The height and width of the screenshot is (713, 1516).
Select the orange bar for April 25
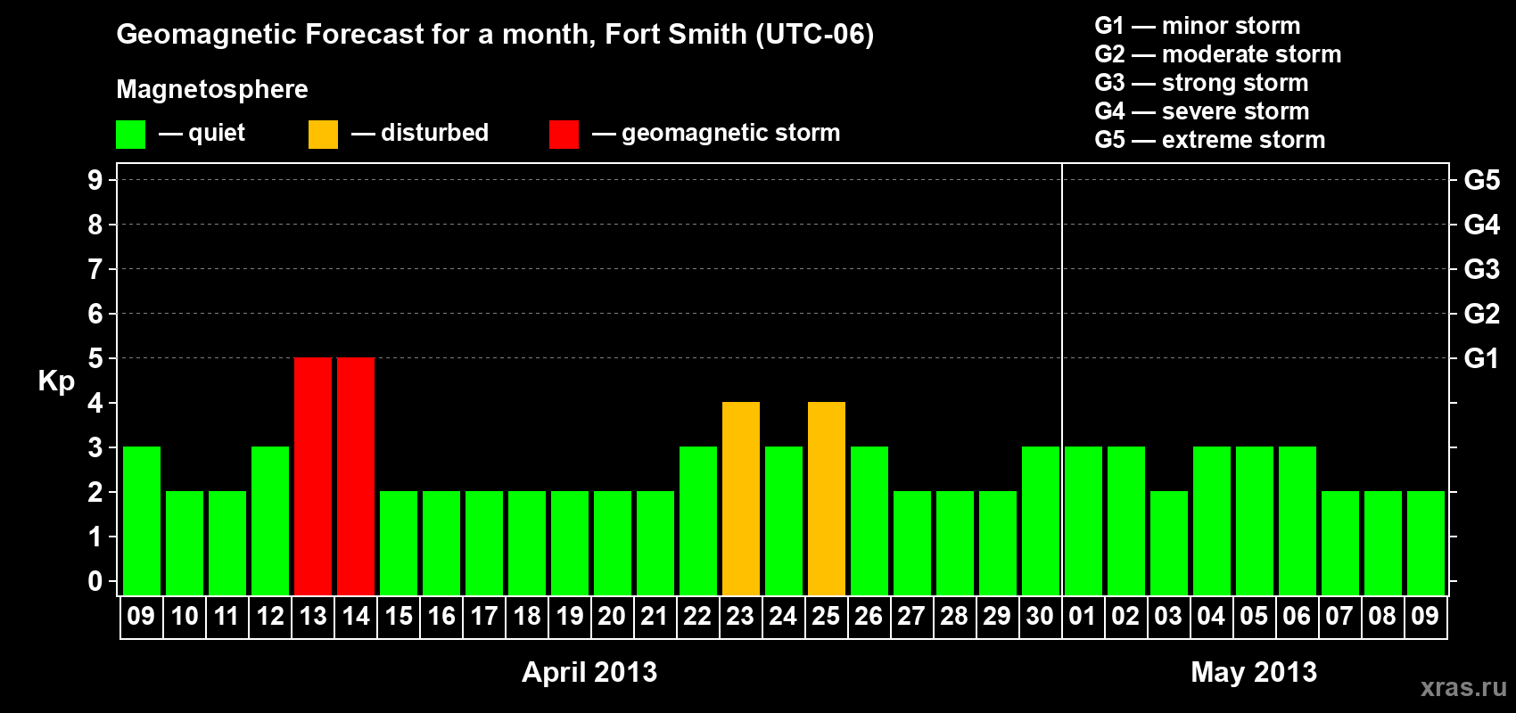click(827, 499)
